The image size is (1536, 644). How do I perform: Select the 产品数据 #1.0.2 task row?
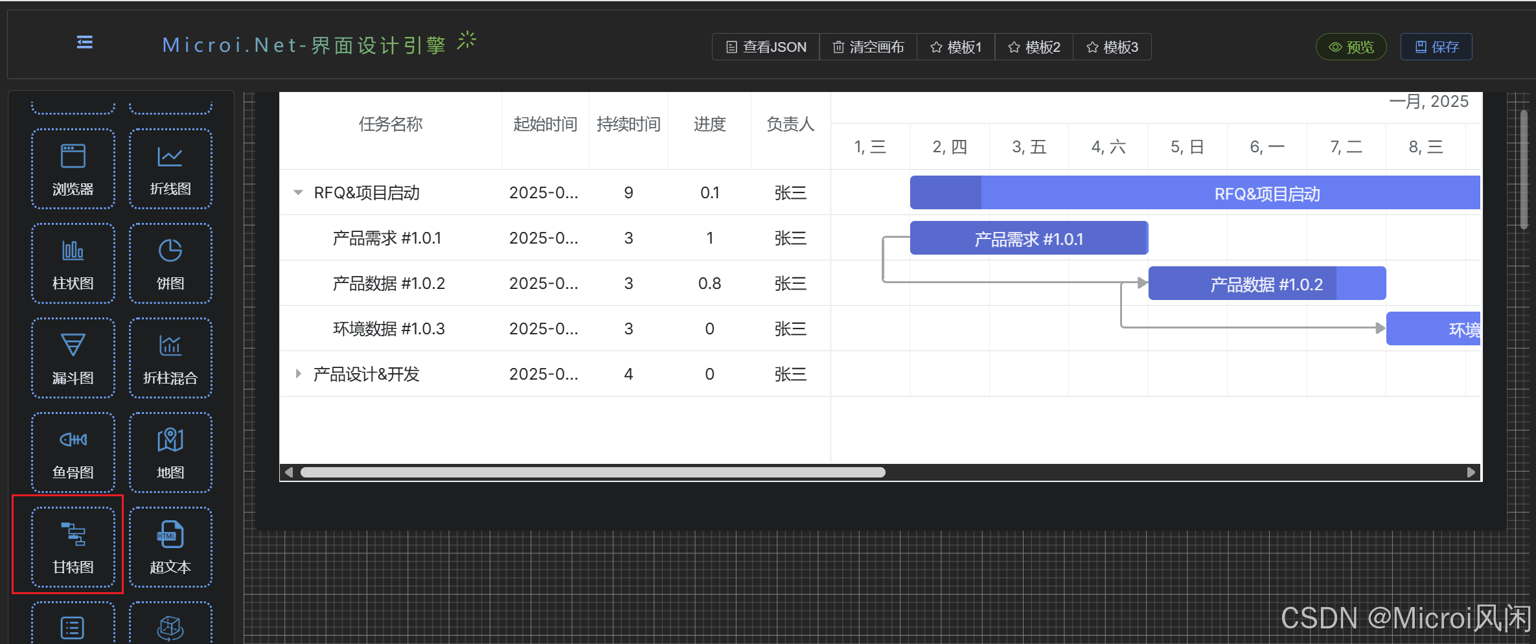[555, 283]
